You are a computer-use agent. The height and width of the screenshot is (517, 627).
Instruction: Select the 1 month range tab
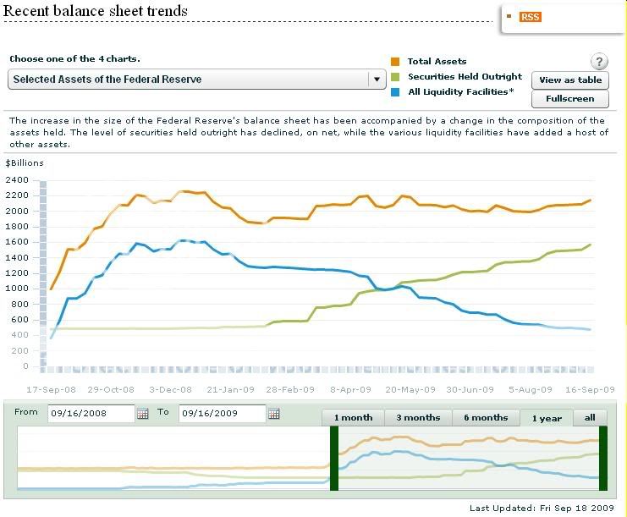(x=353, y=418)
